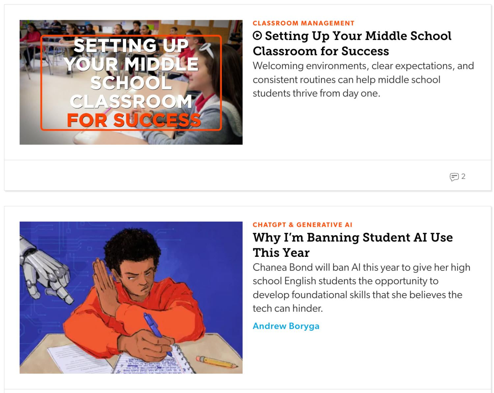The width and height of the screenshot is (494, 393).
Task: Open the comments speech bubble icon
Action: click(x=454, y=177)
